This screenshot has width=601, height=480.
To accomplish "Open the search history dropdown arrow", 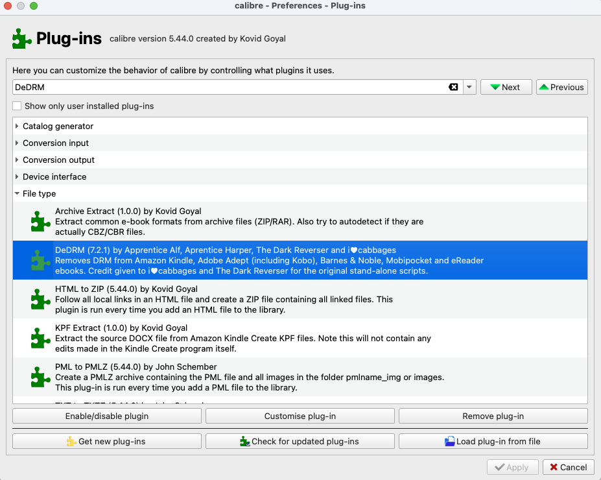I will 469,87.
